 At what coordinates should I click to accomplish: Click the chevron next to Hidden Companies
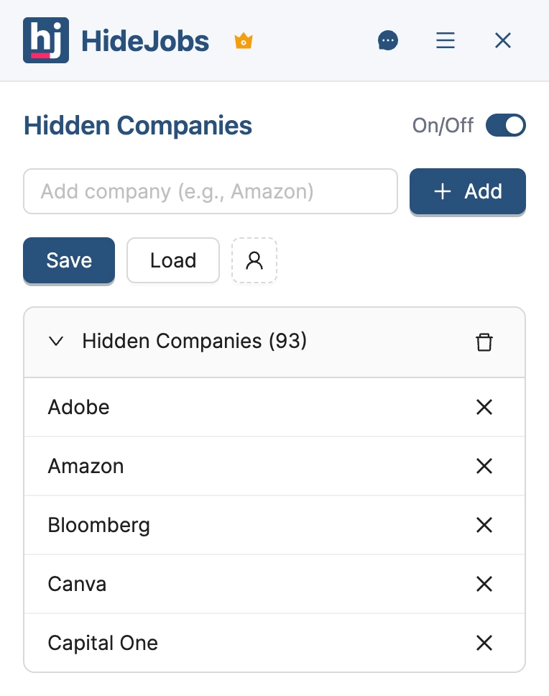[56, 342]
